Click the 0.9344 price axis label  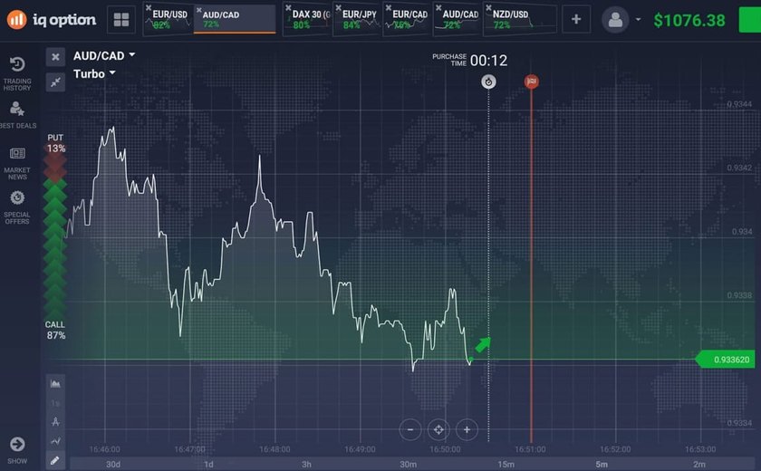coord(739,104)
